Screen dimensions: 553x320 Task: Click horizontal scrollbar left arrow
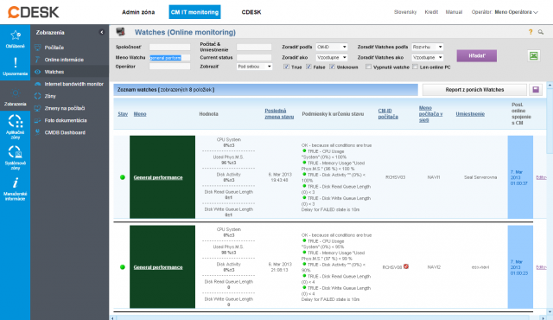pyautogui.click(x=112, y=318)
